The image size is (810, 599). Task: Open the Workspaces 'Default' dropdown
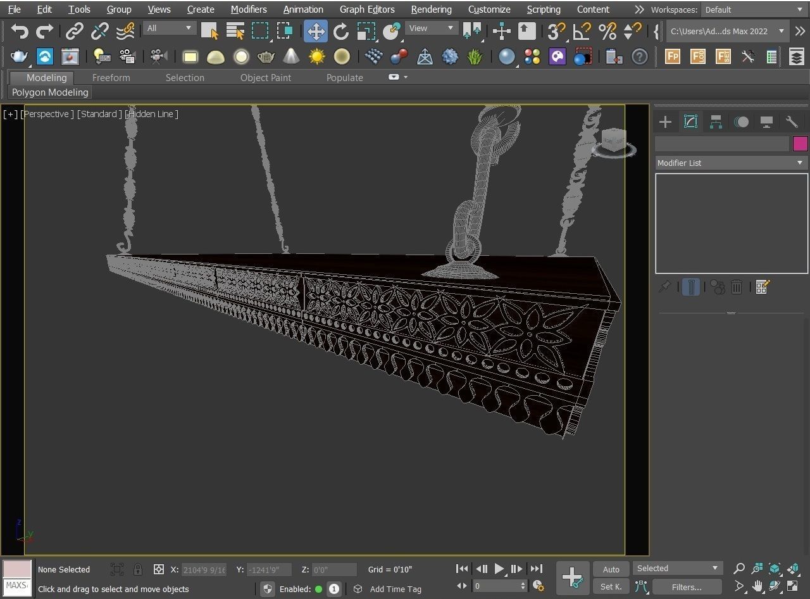point(754,9)
